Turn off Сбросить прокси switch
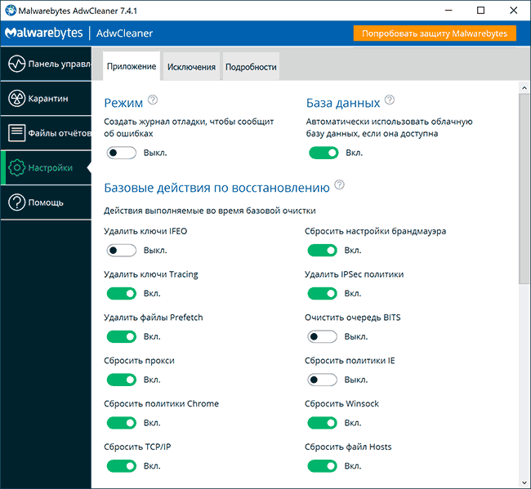The image size is (531, 489). click(x=122, y=380)
